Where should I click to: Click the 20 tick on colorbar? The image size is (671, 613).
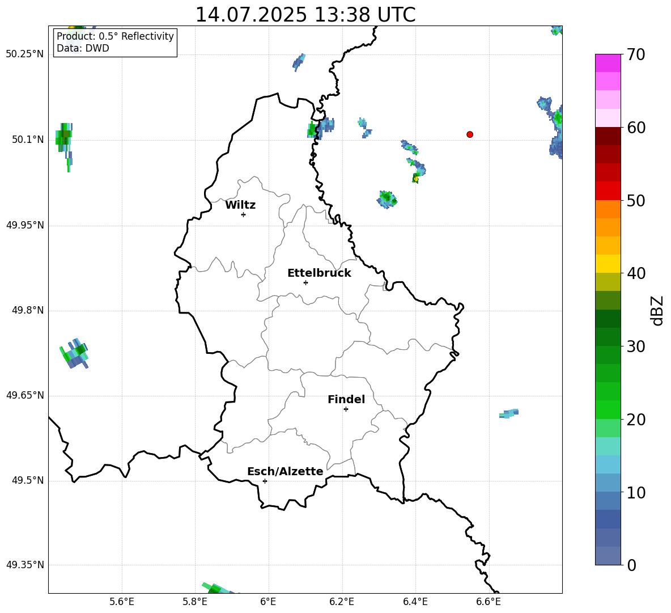[x=635, y=420]
